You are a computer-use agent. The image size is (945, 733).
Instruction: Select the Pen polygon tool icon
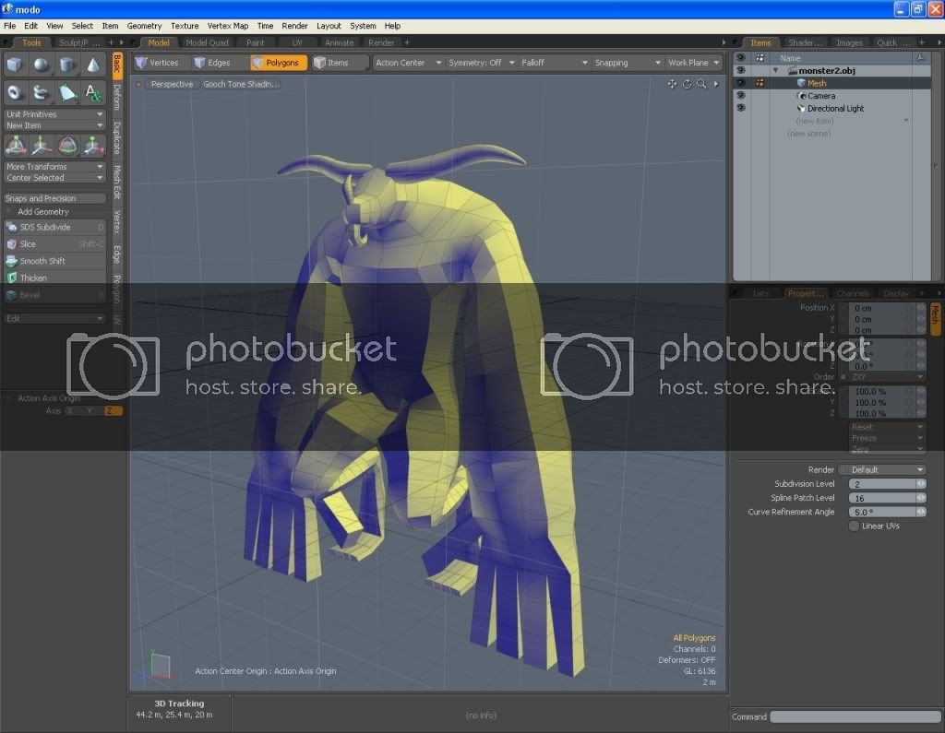coord(66,92)
